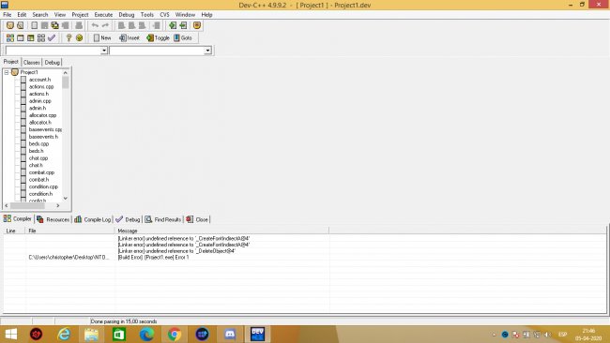Click the Close button in bottom panel tabs
The image size is (610, 343).
click(x=197, y=219)
